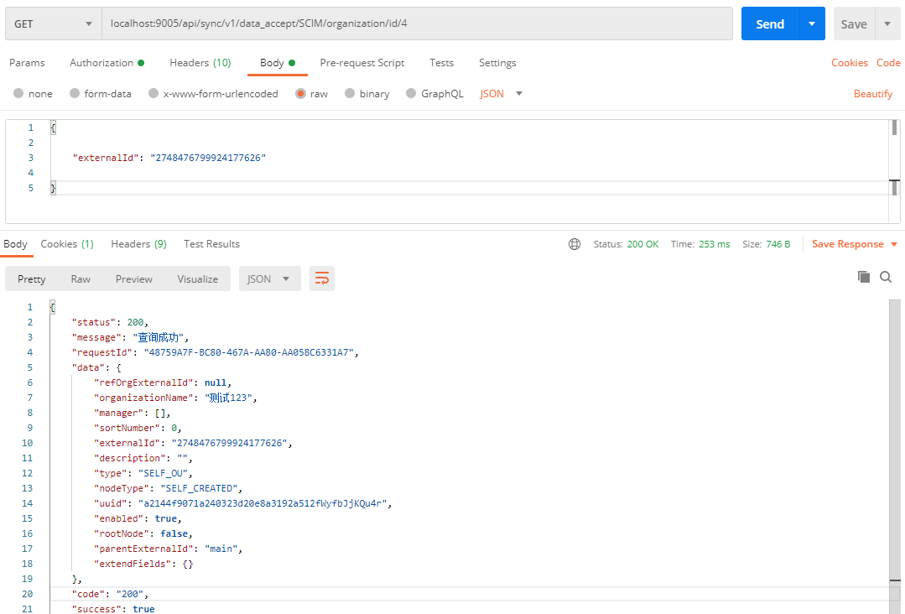Select the binary body radio option

(x=350, y=94)
